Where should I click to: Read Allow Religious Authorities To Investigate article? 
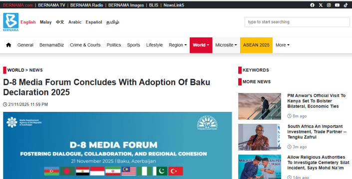tap(319, 163)
